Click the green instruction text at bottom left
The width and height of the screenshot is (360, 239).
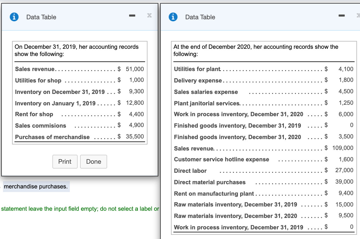click(x=79, y=209)
